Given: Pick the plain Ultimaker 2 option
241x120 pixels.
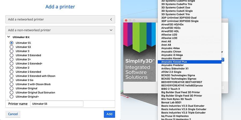Looking at the screenshot, I should tap(12, 68).
